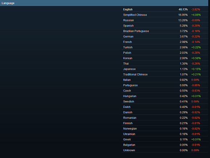
Task: Click the Ukrainian language entry
Action: coord(165,134)
